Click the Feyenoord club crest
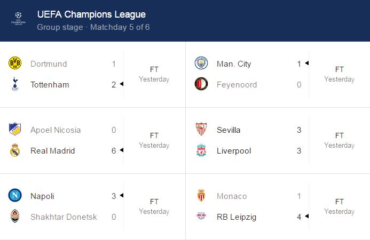The image size is (370, 240). [201, 84]
